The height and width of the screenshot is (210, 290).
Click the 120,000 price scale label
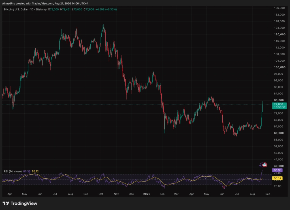[x=280, y=34]
